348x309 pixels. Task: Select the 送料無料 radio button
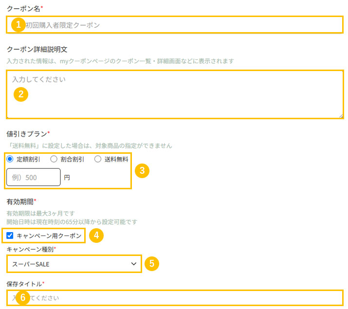coord(98,159)
